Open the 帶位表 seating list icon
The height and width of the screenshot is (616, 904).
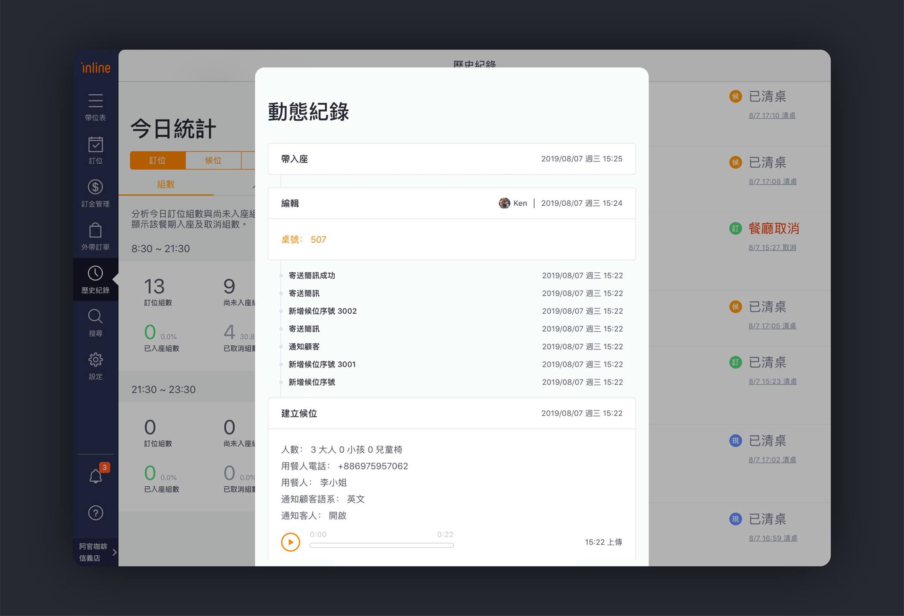pos(95,101)
